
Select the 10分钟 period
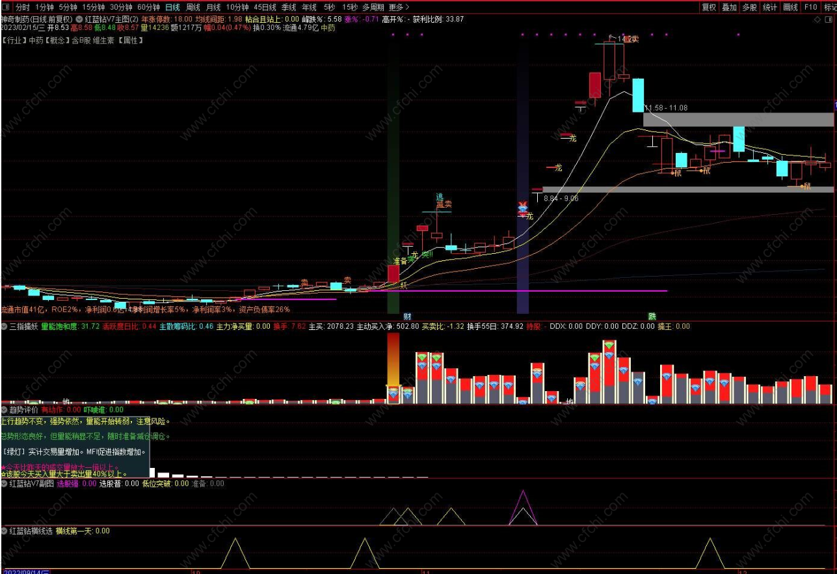237,7
